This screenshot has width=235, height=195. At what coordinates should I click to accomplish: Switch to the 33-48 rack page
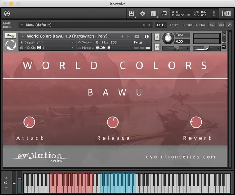point(187,25)
